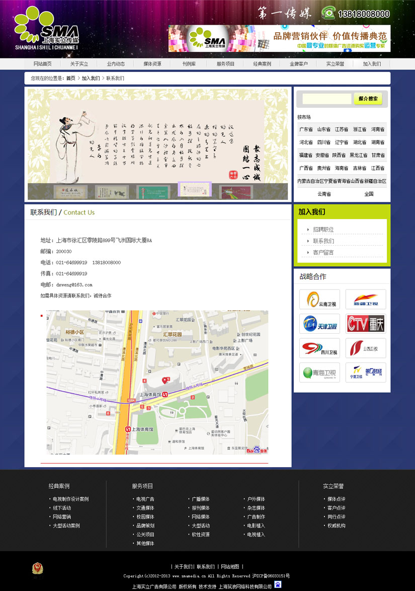415x591 pixels.
Task: Open the 品牌营销伙伴 header banner
Action: (279, 38)
